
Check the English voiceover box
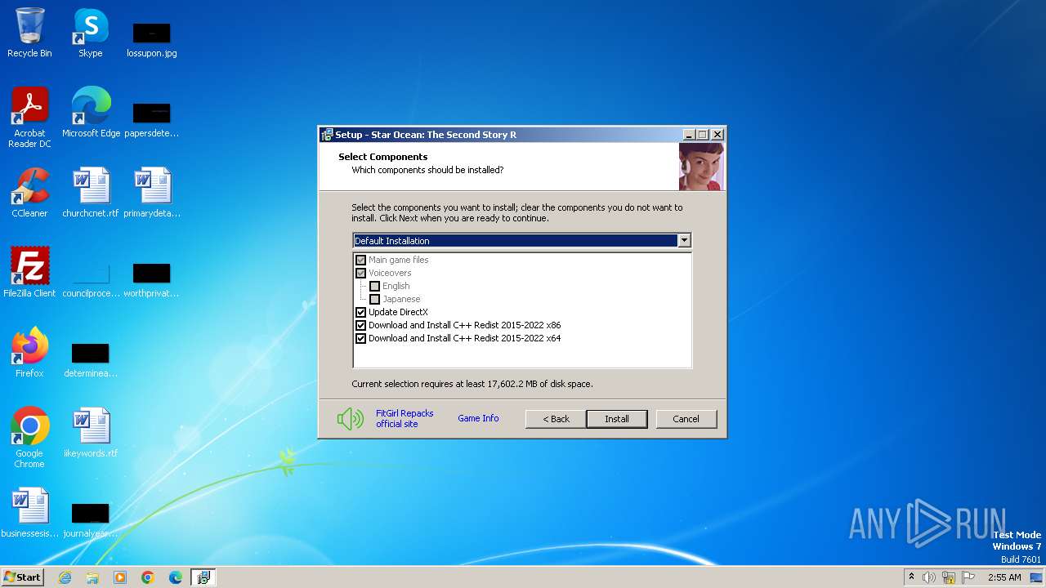point(375,286)
